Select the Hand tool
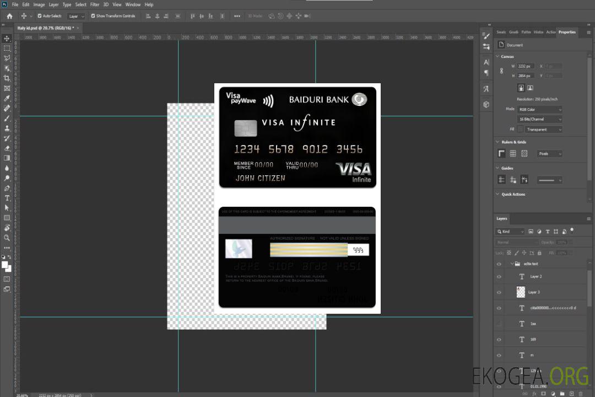This screenshot has width=595, height=397. (7, 228)
